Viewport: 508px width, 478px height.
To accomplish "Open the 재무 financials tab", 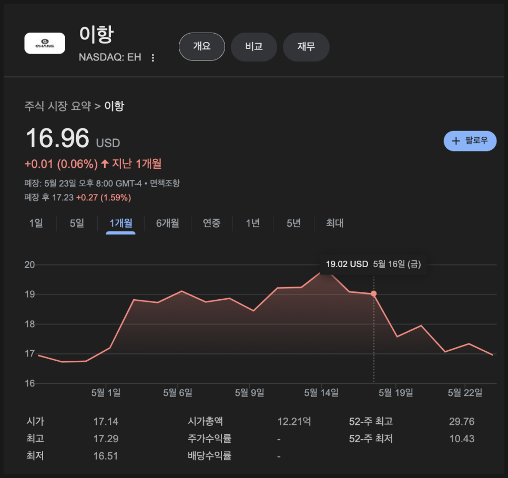I will 306,47.
